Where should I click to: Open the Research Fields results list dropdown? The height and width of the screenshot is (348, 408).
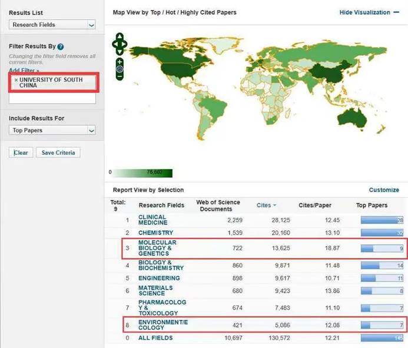[52, 25]
